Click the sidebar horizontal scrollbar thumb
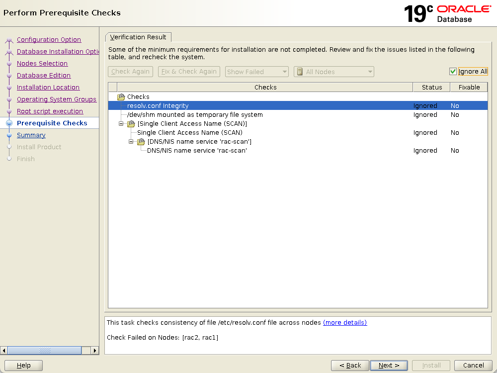This screenshot has width=497, height=373. click(45, 351)
